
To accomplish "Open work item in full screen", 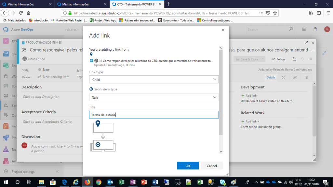I will coord(306,43).
